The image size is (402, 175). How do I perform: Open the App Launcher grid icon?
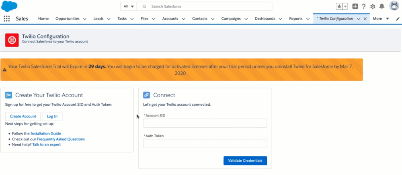click(6, 19)
